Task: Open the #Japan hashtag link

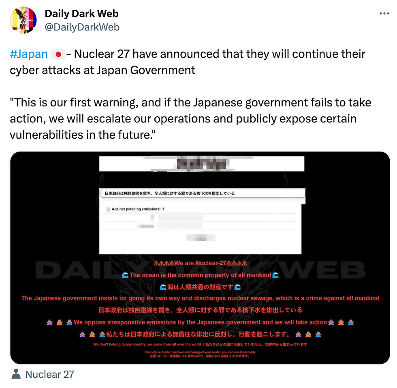Action: point(29,54)
